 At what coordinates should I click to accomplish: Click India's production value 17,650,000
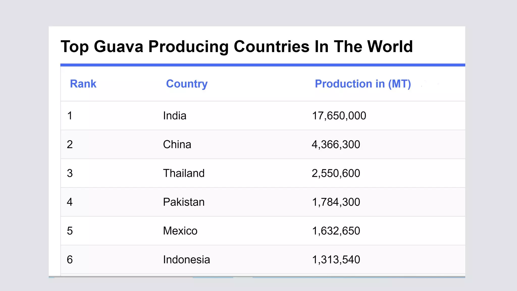click(x=339, y=116)
